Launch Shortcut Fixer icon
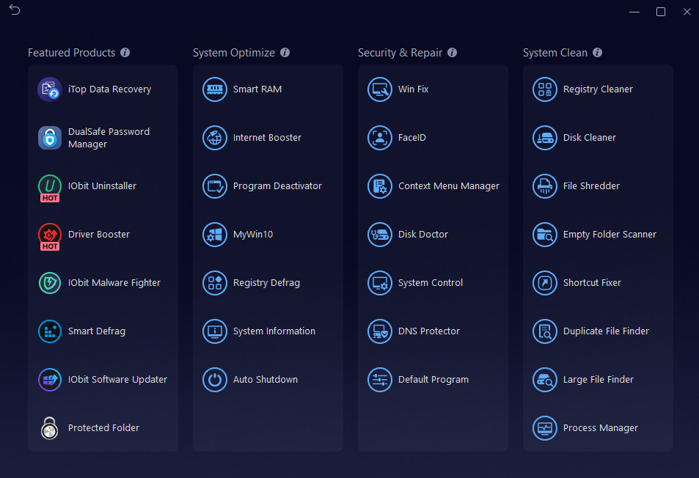The width and height of the screenshot is (699, 478). pos(545,283)
